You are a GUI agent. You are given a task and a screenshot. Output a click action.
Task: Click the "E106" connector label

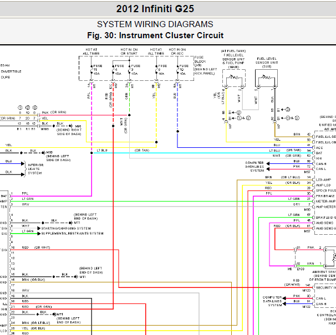301,269
